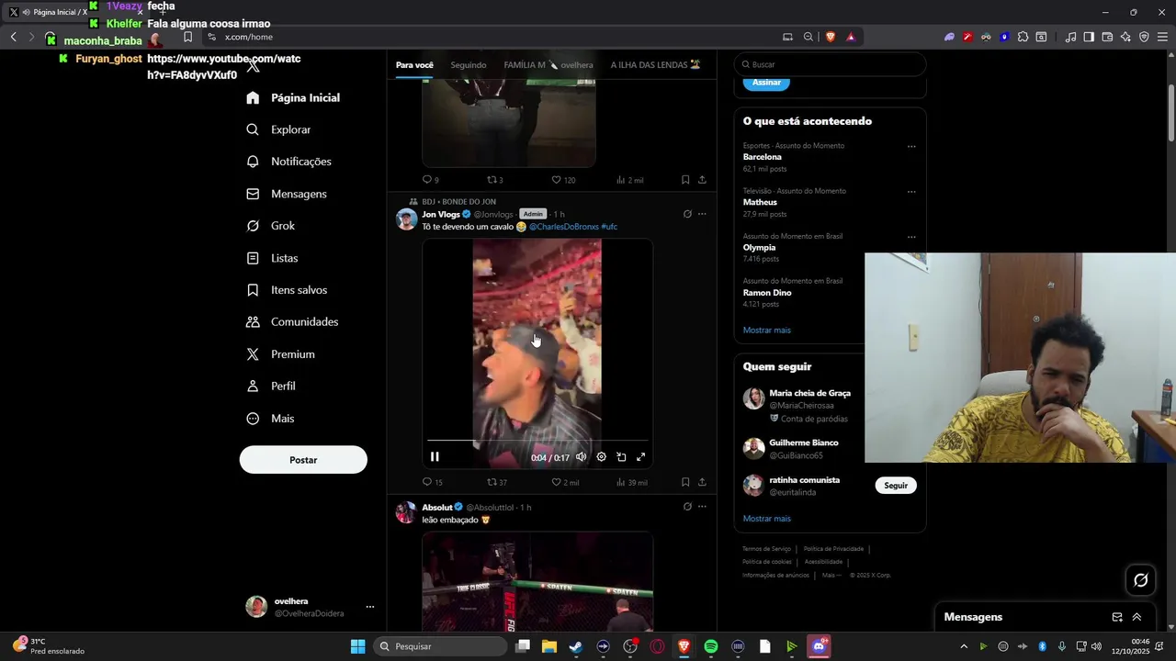
Task: Open Explorar in sidebar
Action: (x=278, y=129)
